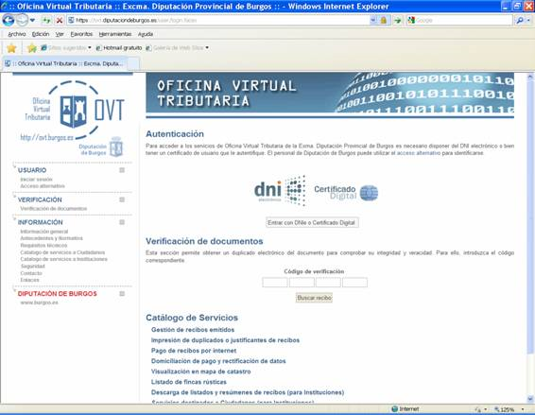Open the Herramientas menu
535x415 pixels.
point(115,34)
